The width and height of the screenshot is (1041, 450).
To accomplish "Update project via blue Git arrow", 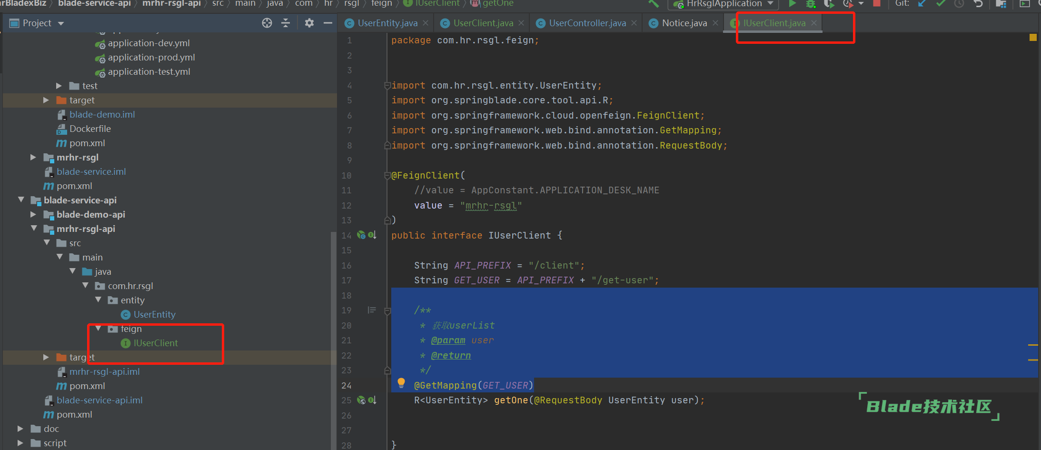I will pyautogui.click(x=922, y=3).
